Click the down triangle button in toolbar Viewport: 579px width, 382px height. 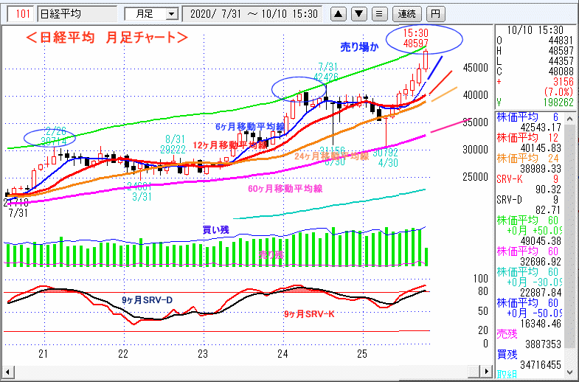(358, 13)
